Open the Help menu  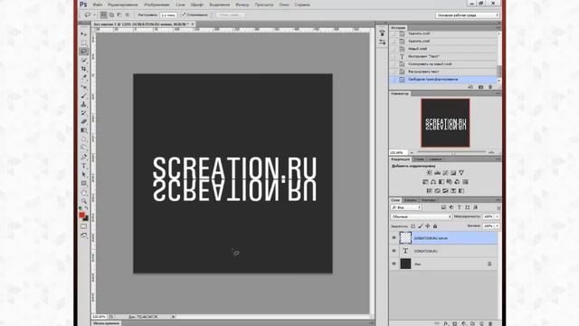click(302, 5)
